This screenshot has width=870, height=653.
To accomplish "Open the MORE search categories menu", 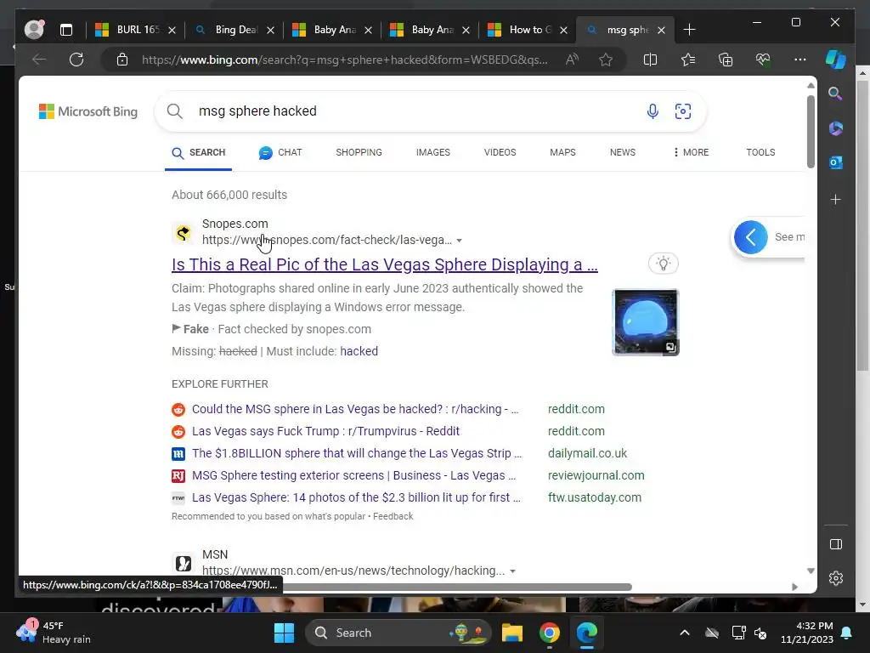I will pyautogui.click(x=690, y=152).
